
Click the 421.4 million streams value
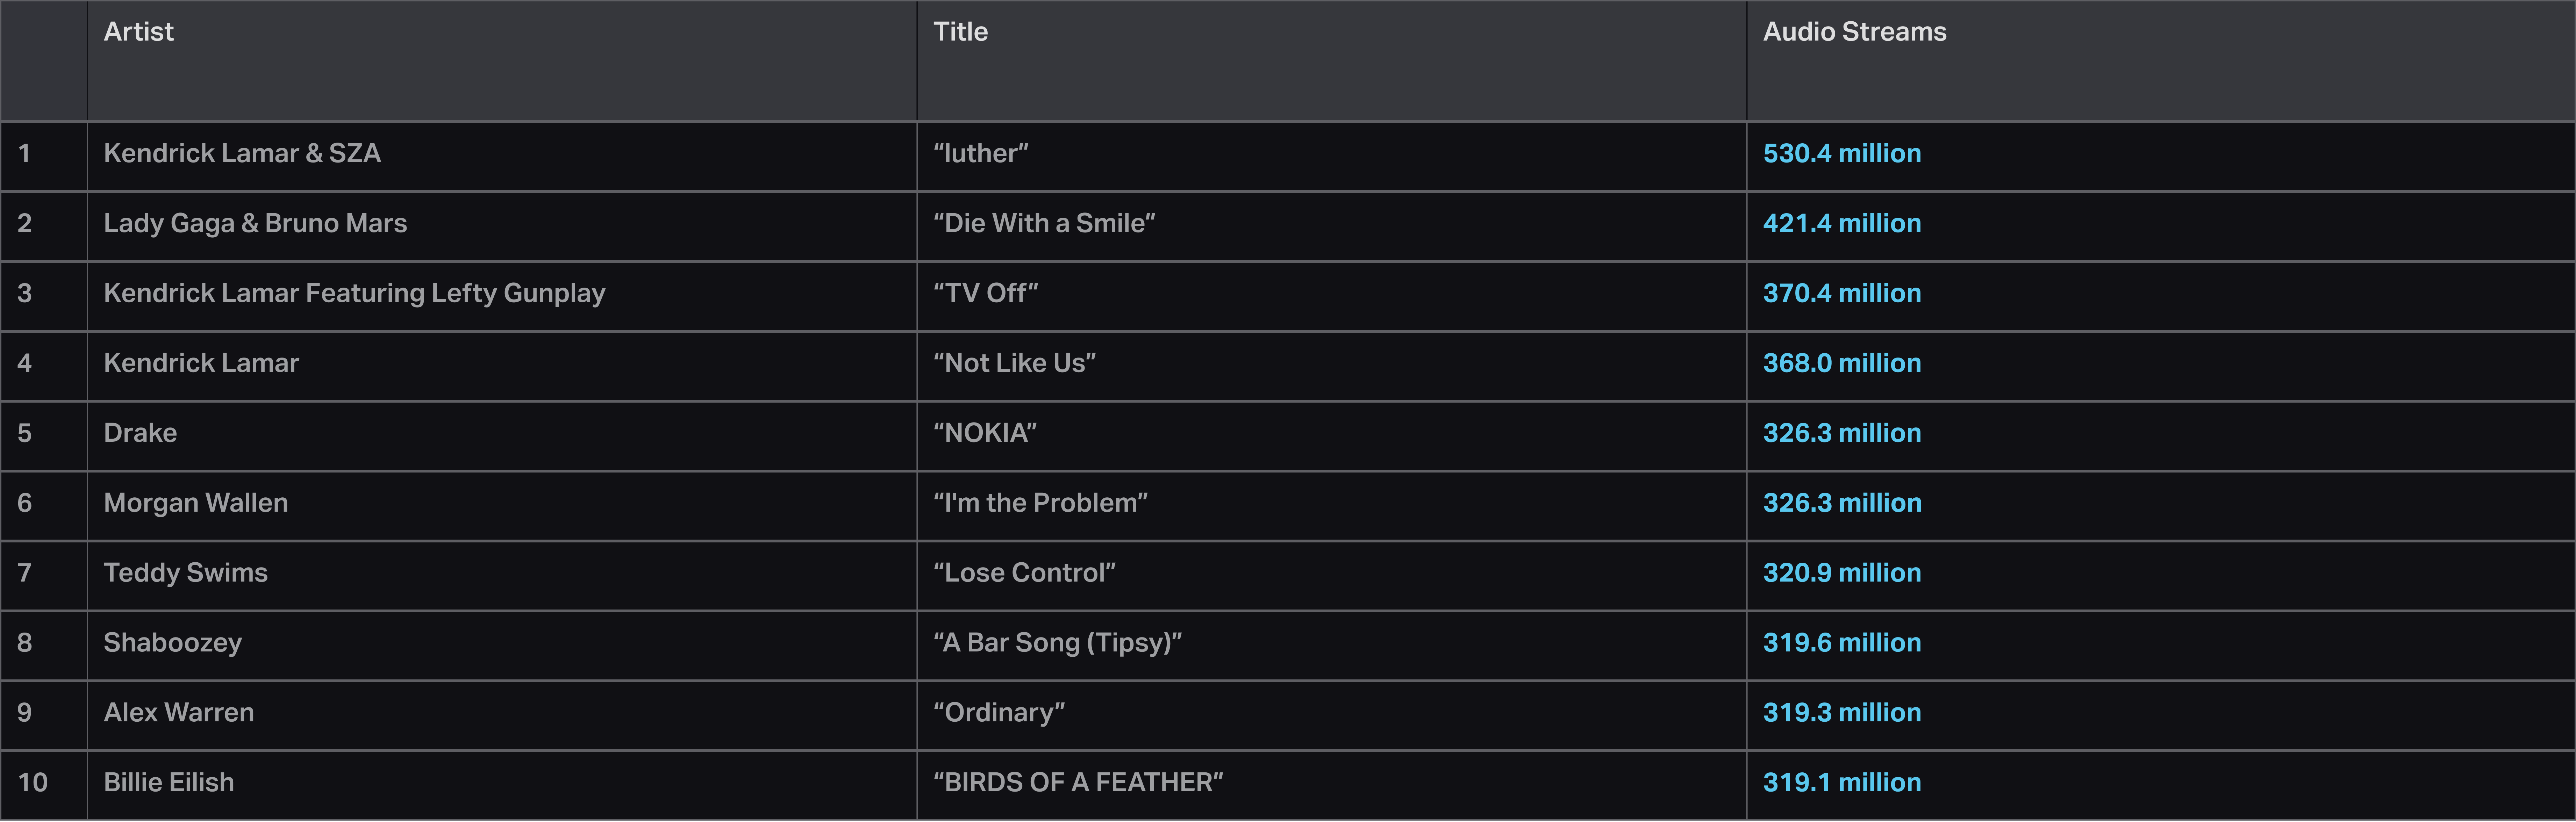(1841, 223)
